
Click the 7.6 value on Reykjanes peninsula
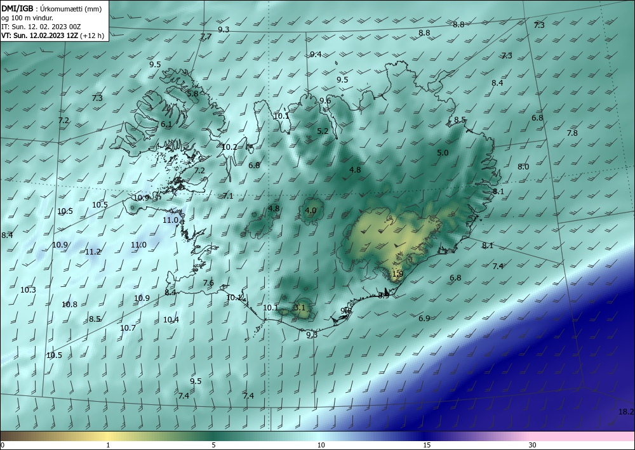coord(208,283)
